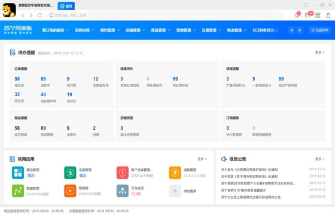
Task: Expand the 商品管理 navigation menu
Action: tap(161, 30)
